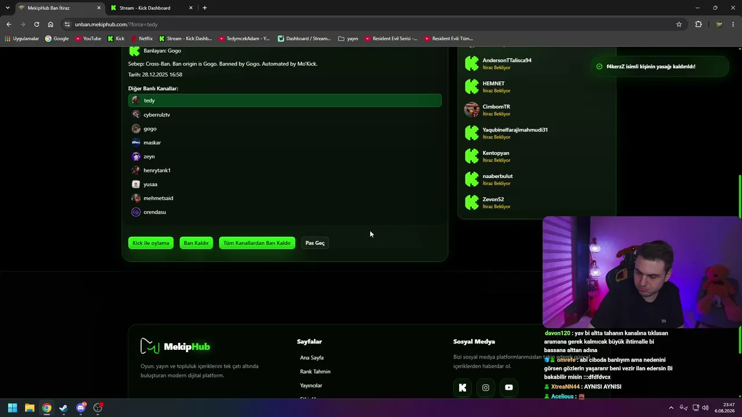Click the Pas Geç button

point(315,243)
